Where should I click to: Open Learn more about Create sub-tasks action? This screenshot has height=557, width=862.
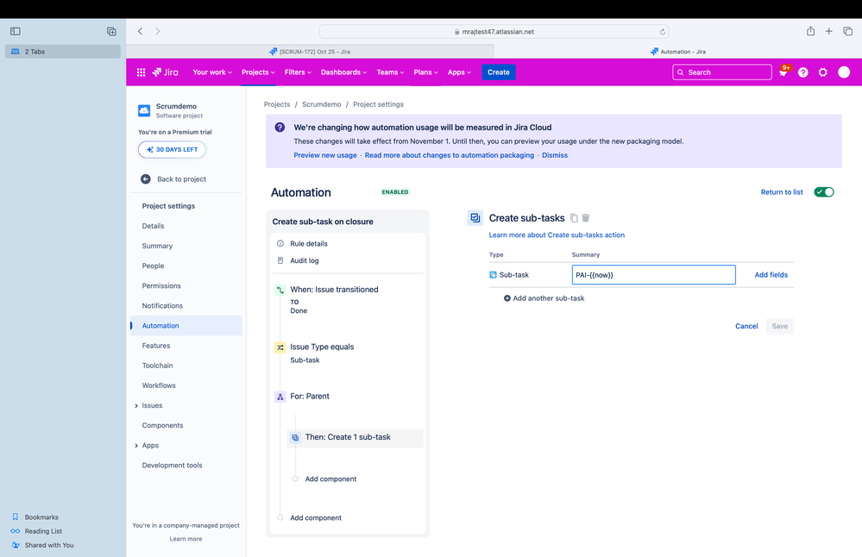click(x=557, y=235)
